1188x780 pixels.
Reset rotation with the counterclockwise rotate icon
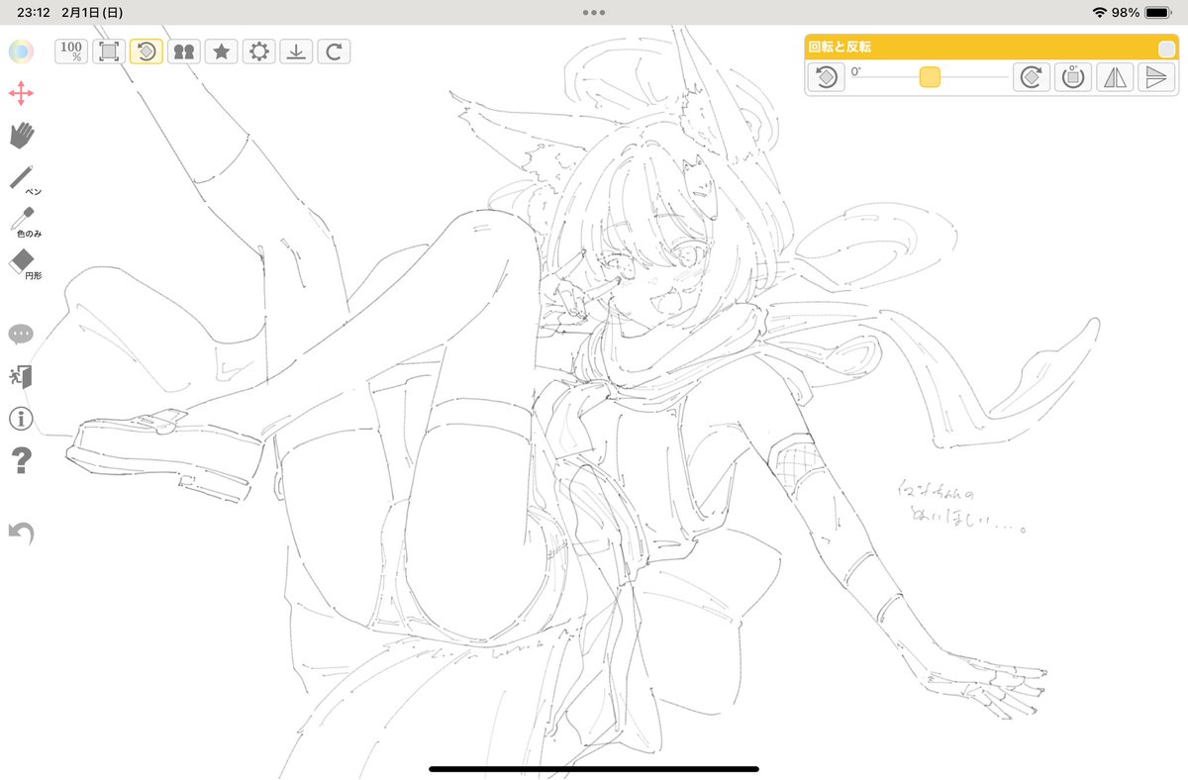(x=827, y=77)
